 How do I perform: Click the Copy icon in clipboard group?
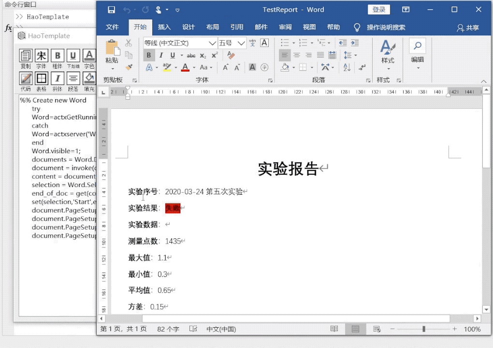point(129,55)
